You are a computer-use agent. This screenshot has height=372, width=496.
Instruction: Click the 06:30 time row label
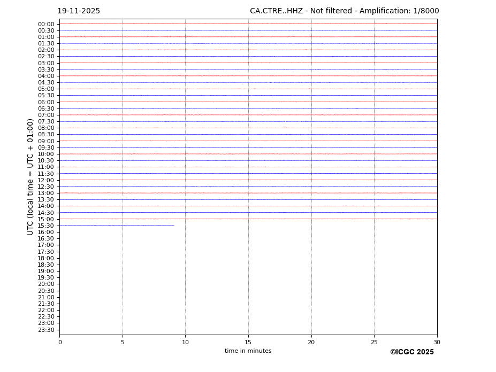tap(46, 108)
